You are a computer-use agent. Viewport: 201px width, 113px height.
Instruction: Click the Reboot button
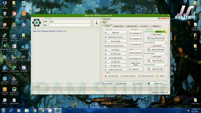(161, 76)
